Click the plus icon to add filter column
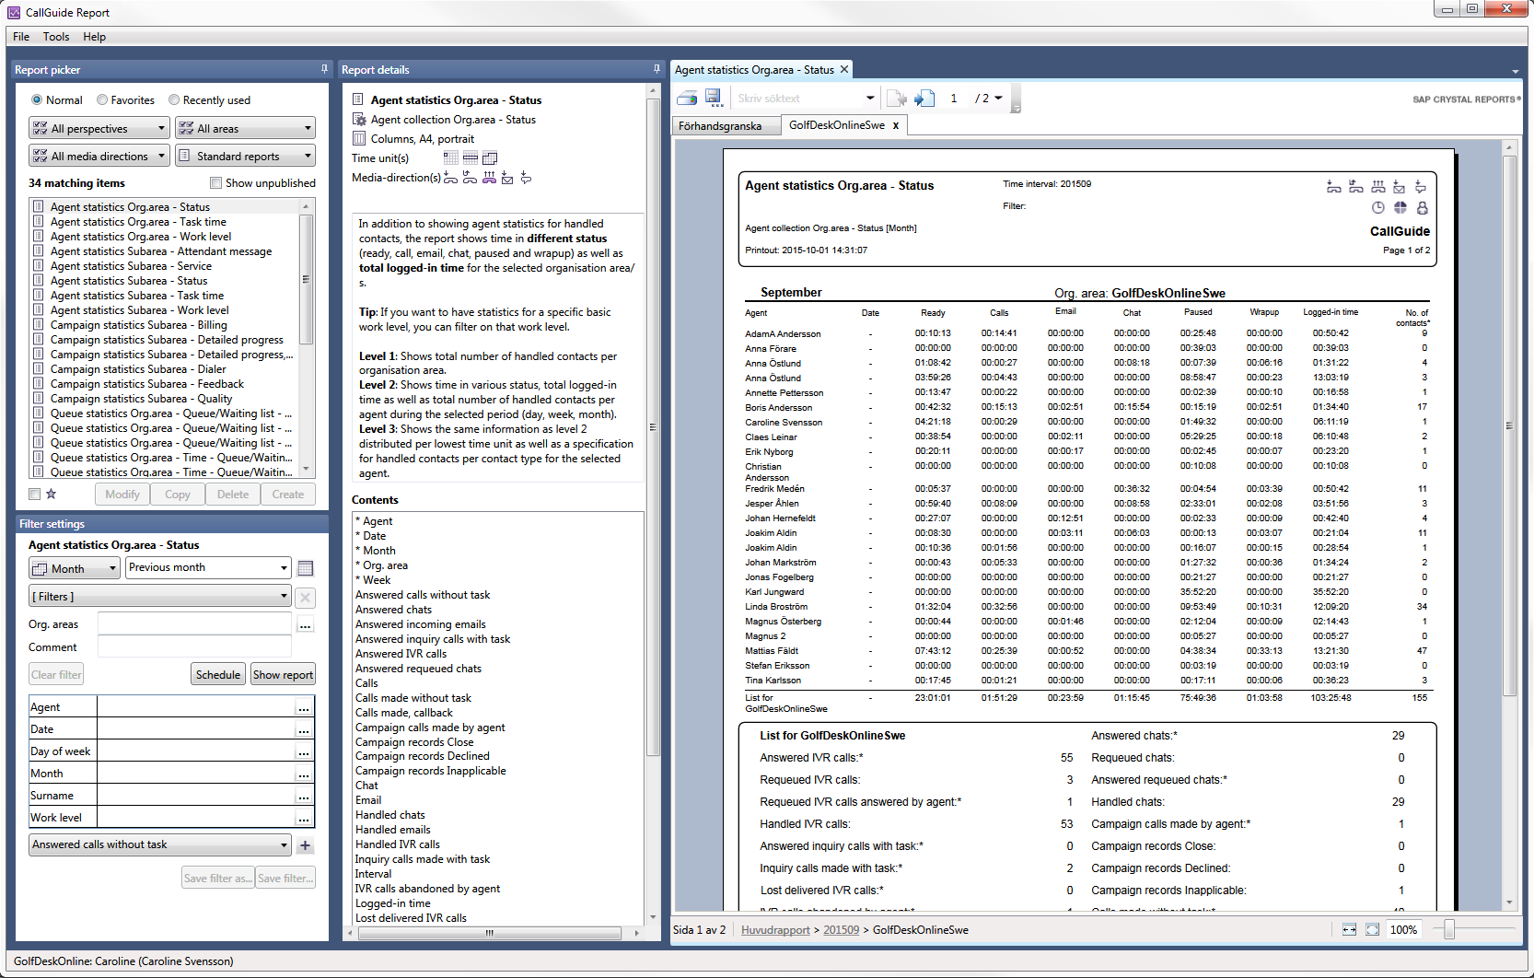This screenshot has width=1534, height=978. (306, 845)
